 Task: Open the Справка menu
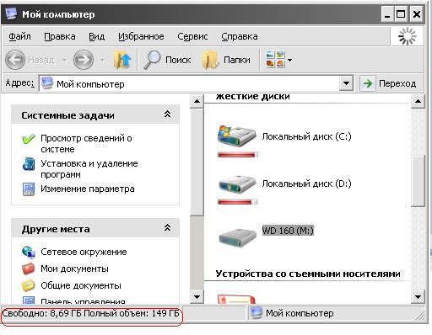click(x=240, y=36)
